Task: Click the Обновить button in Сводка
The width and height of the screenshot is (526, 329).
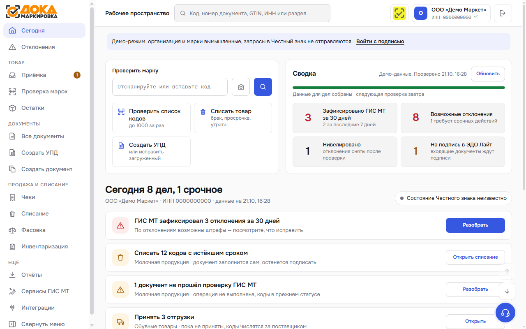Action: point(488,74)
